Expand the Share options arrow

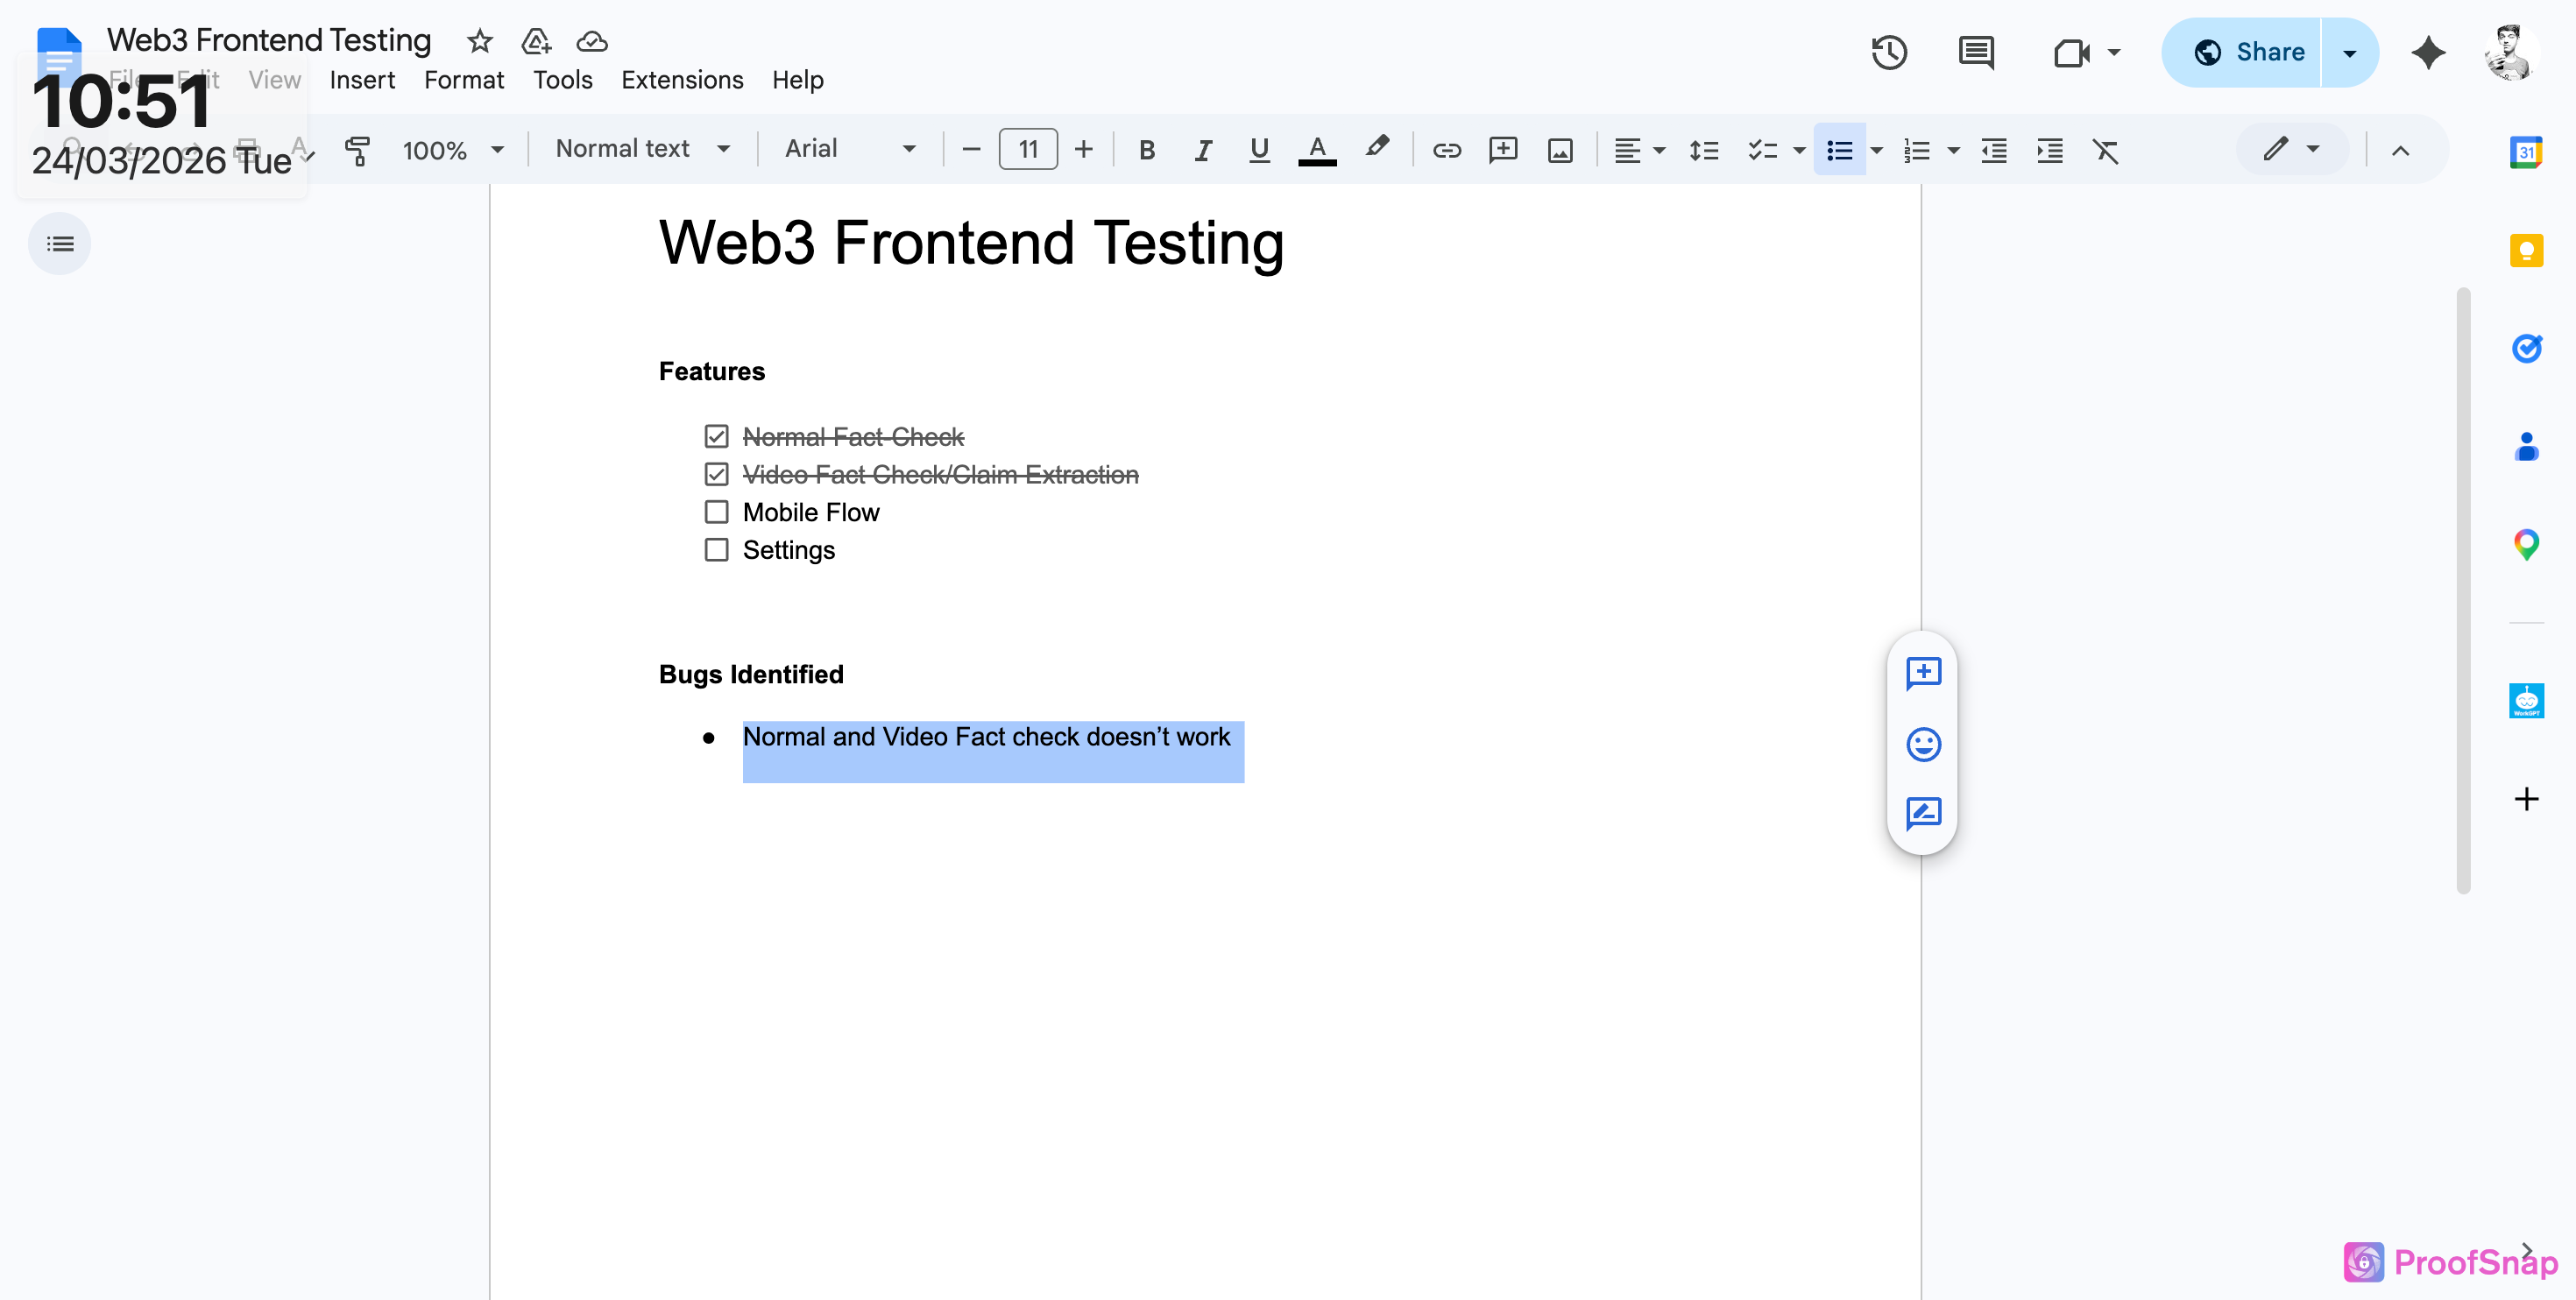(2350, 52)
